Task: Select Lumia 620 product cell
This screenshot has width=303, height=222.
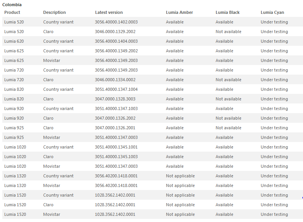Action: click(14, 41)
